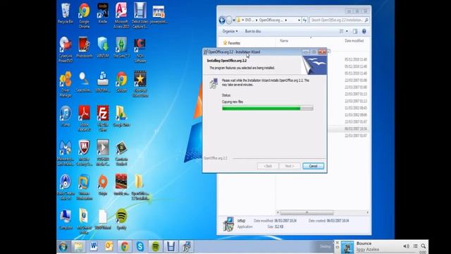This screenshot has height=254, width=451.
Task: Click the installation progress bar
Action: [268, 108]
